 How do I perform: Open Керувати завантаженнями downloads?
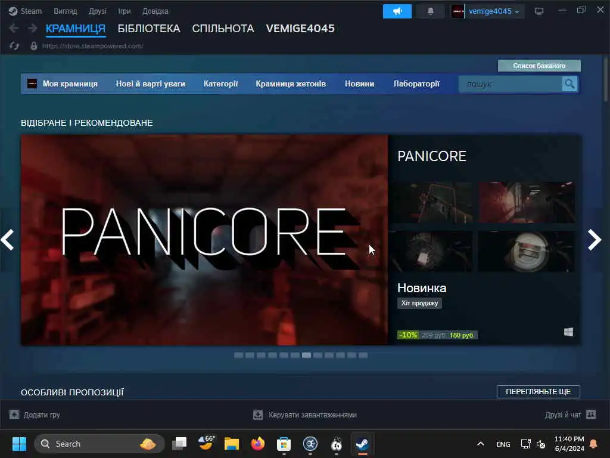tap(304, 415)
